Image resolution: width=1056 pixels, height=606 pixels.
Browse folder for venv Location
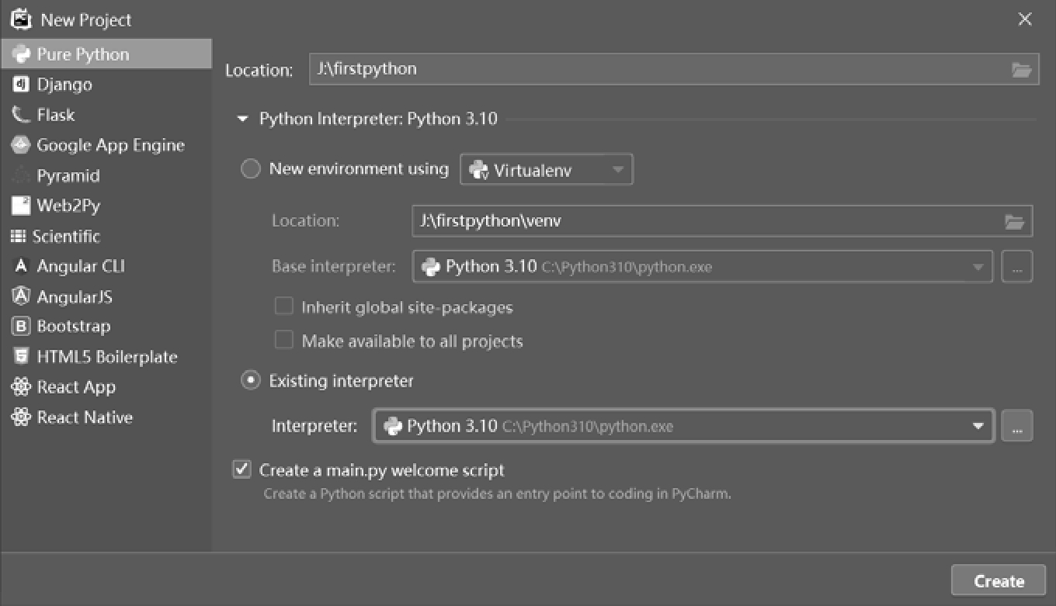pos(1014,222)
